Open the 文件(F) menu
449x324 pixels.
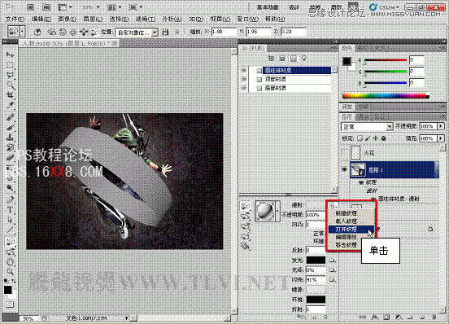tap(15, 20)
